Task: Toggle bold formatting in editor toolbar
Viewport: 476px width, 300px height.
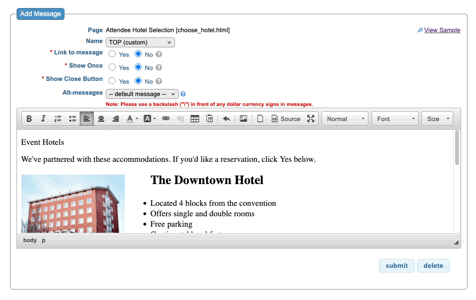Action: click(29, 119)
